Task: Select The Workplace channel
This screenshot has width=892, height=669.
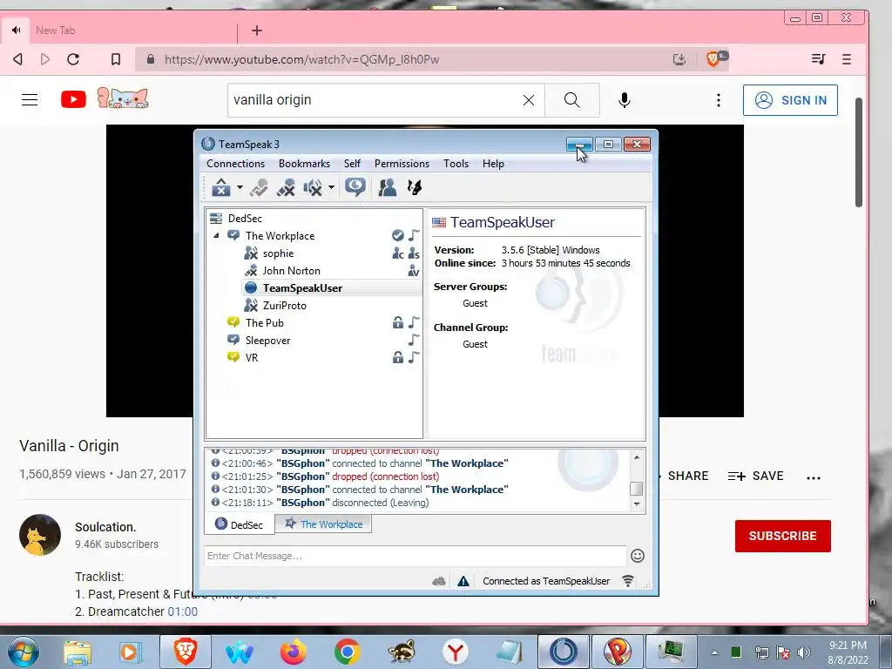Action: click(280, 235)
